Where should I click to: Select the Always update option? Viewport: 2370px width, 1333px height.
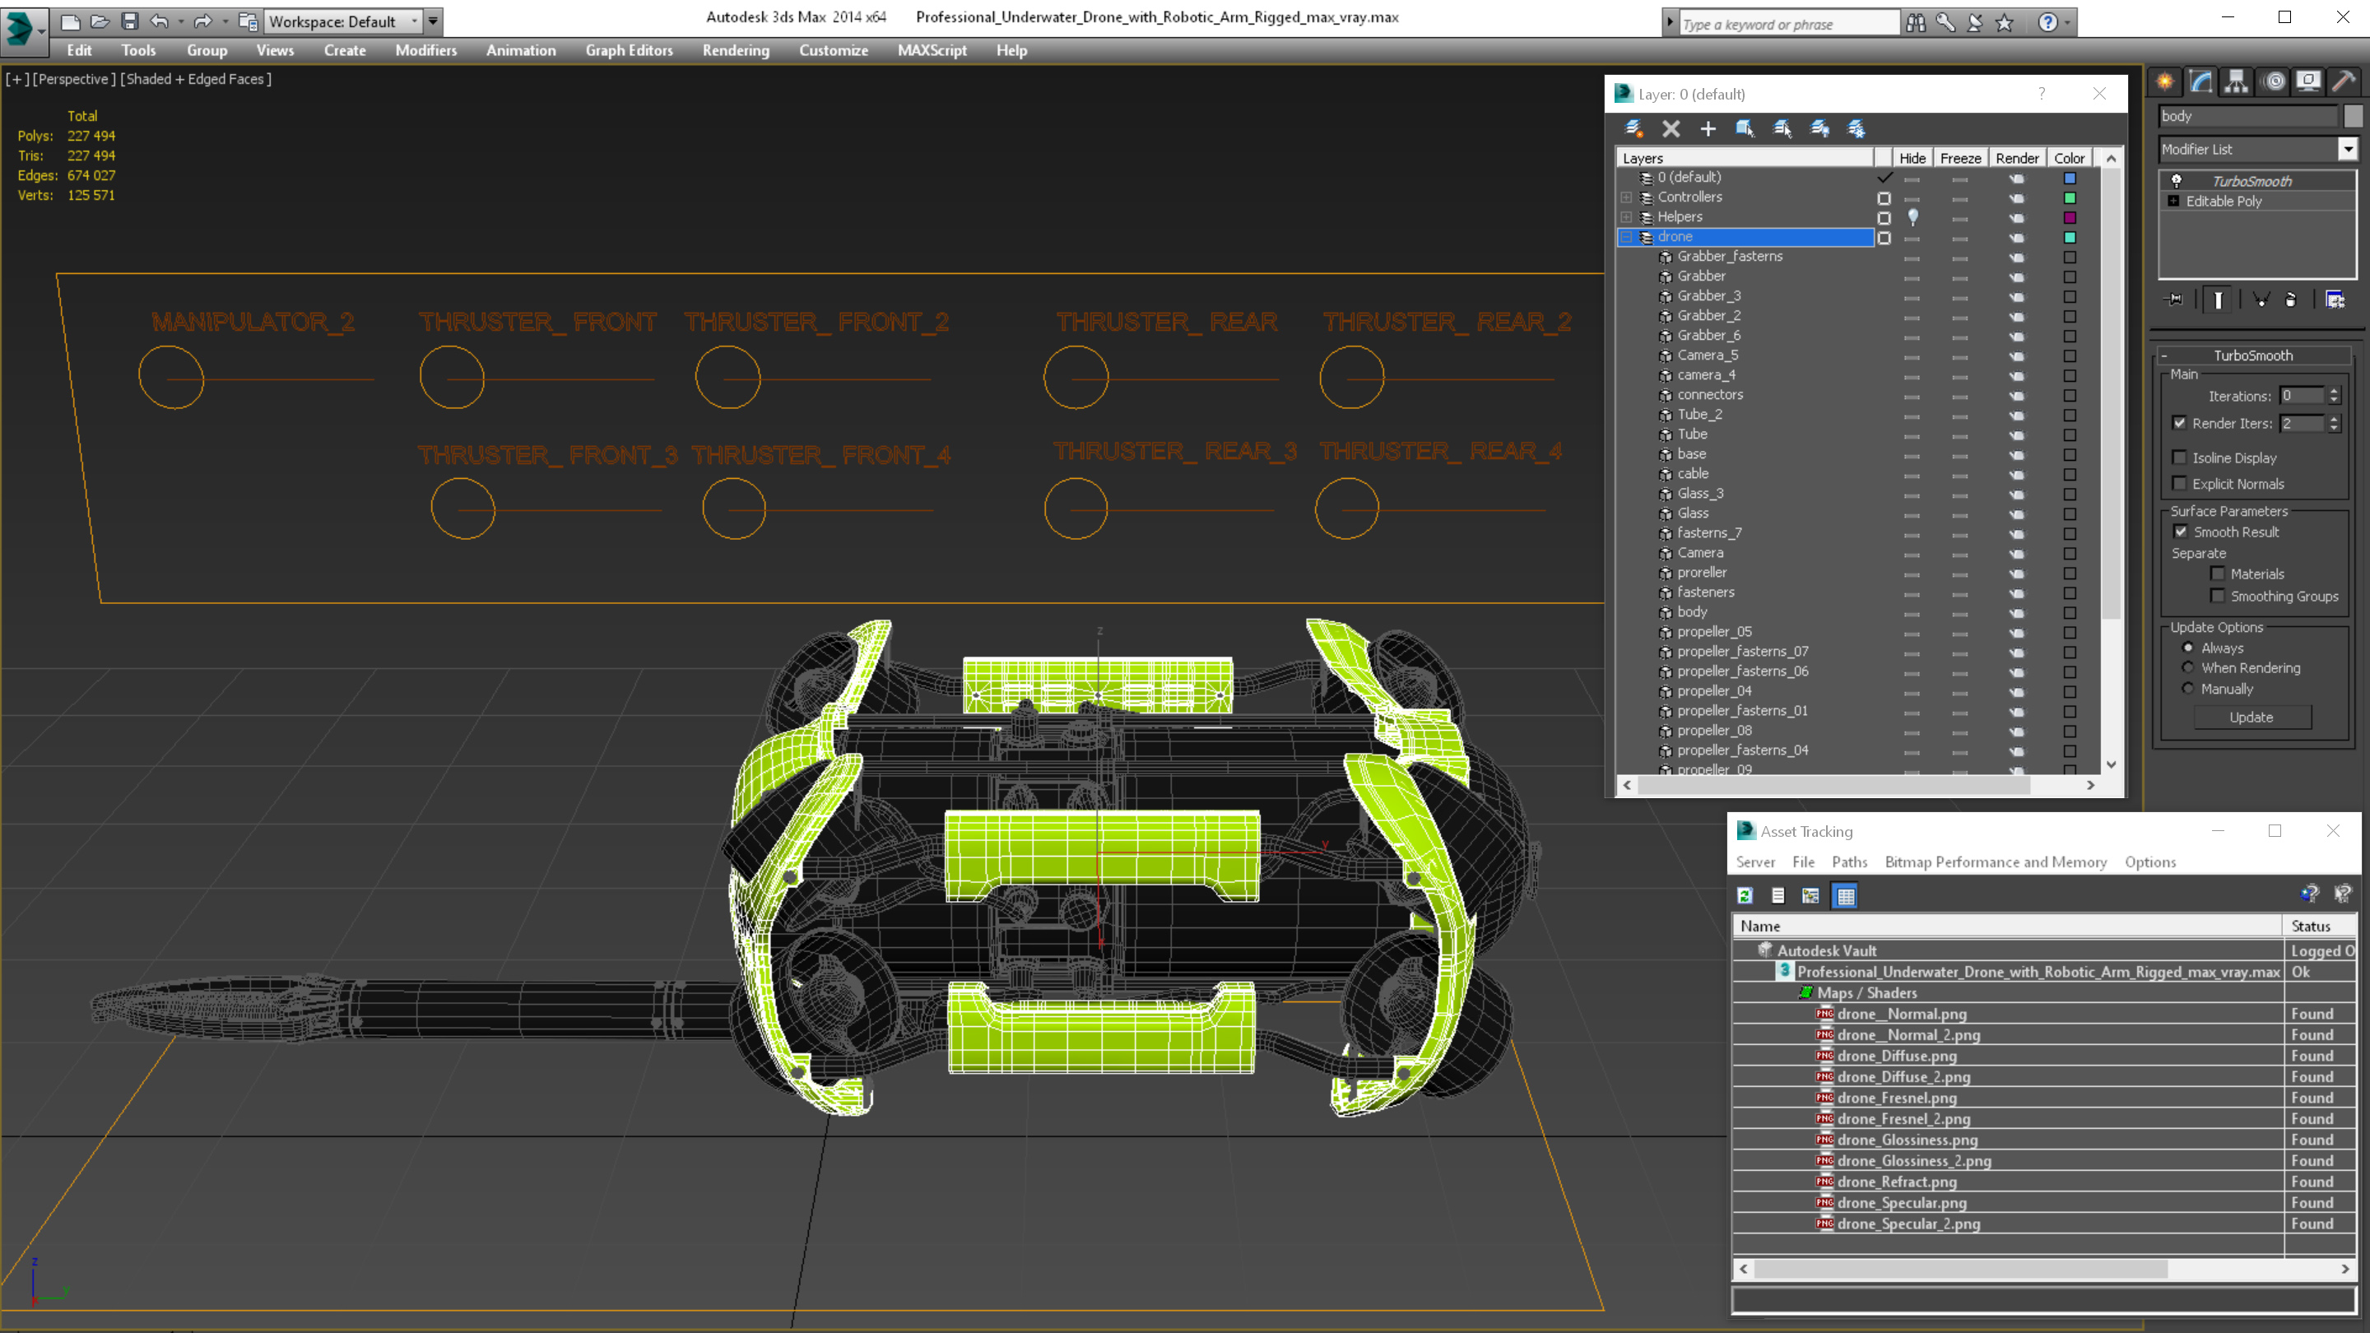coord(2188,648)
